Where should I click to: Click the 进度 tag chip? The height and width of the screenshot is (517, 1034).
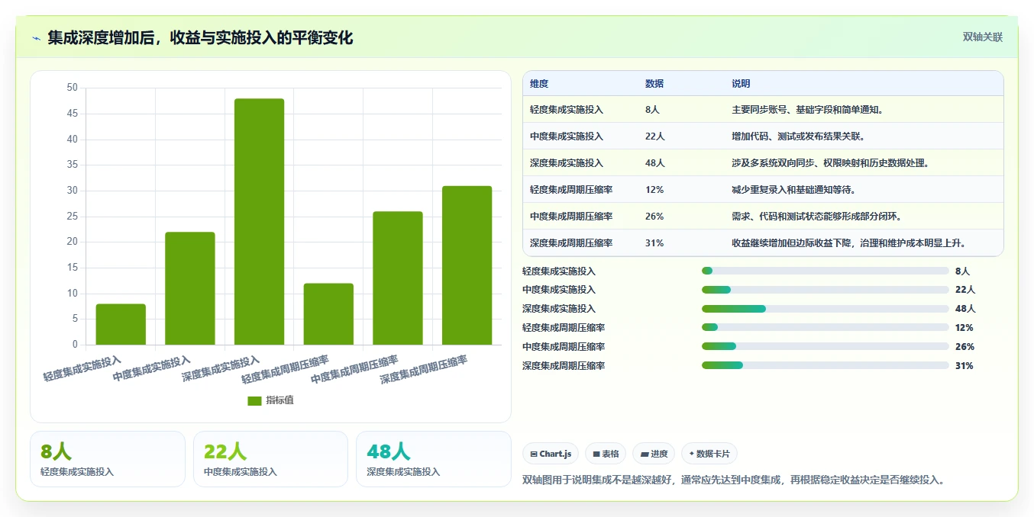click(x=654, y=454)
